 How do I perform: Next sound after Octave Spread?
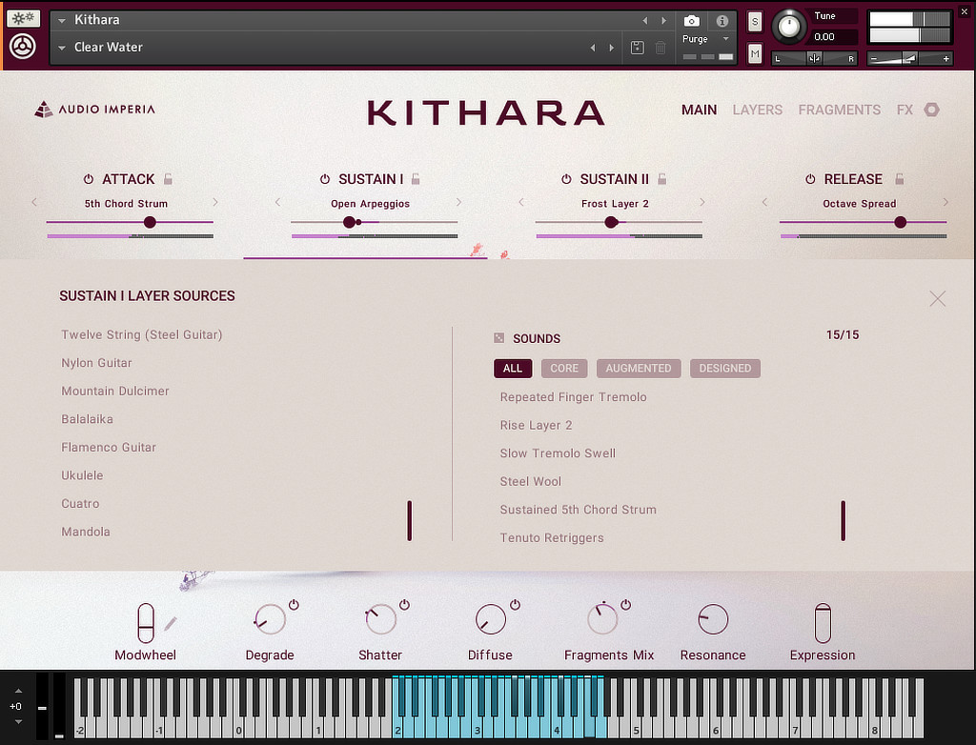coord(945,202)
